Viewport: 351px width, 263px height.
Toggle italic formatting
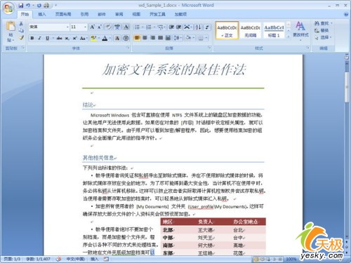[x=39, y=38]
